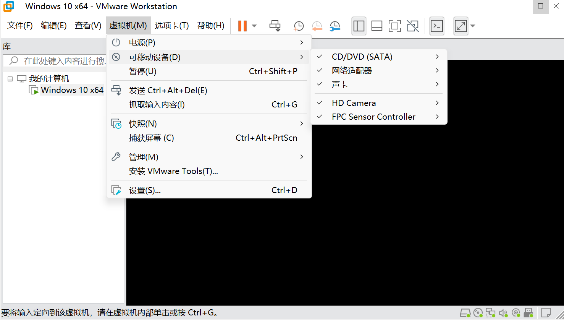Click the full screen mode toolbar icon
Image resolution: width=564 pixels, height=320 pixels.
click(x=395, y=26)
